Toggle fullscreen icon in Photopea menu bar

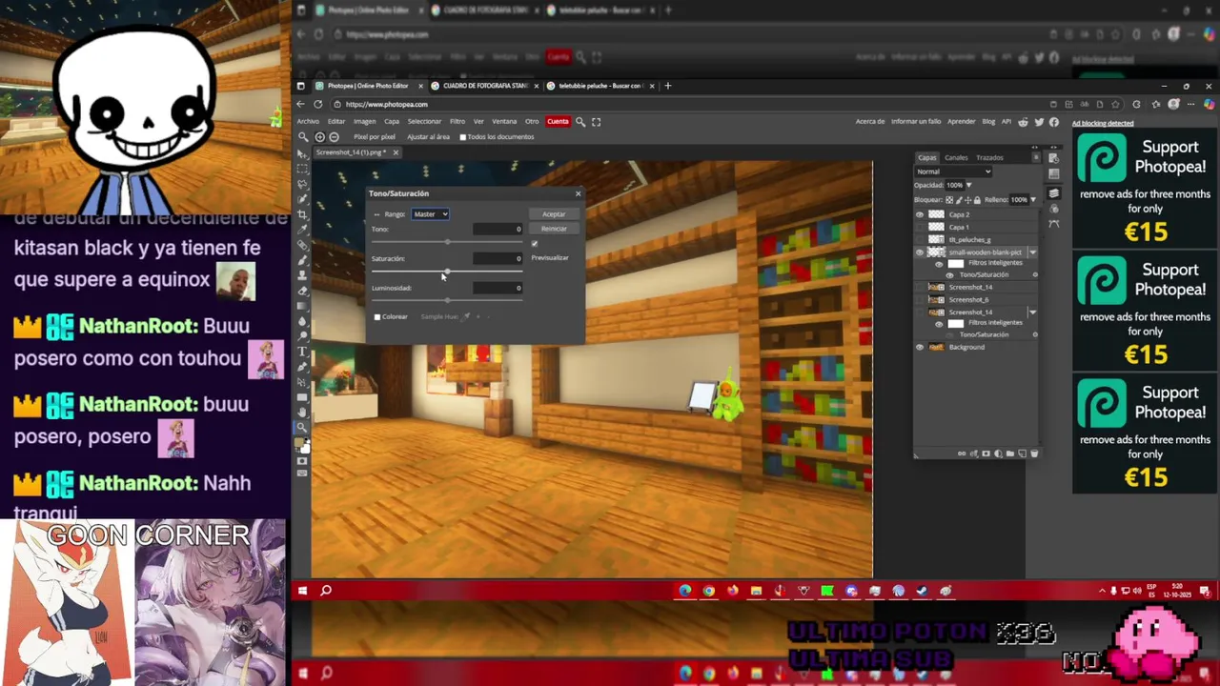[x=597, y=122]
